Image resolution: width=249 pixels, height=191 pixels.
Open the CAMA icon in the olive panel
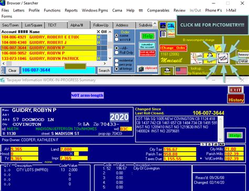coord(171,26)
